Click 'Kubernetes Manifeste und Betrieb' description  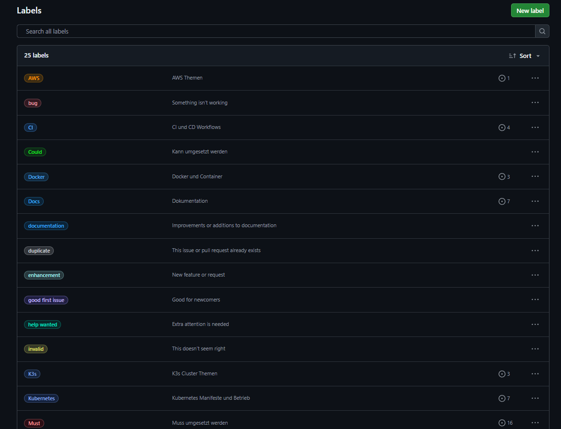coord(211,398)
